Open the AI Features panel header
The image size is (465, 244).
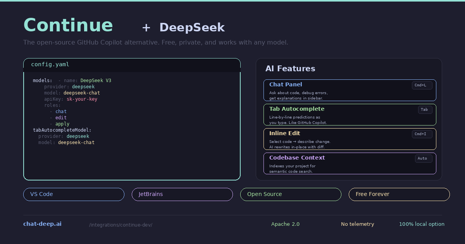(x=290, y=69)
